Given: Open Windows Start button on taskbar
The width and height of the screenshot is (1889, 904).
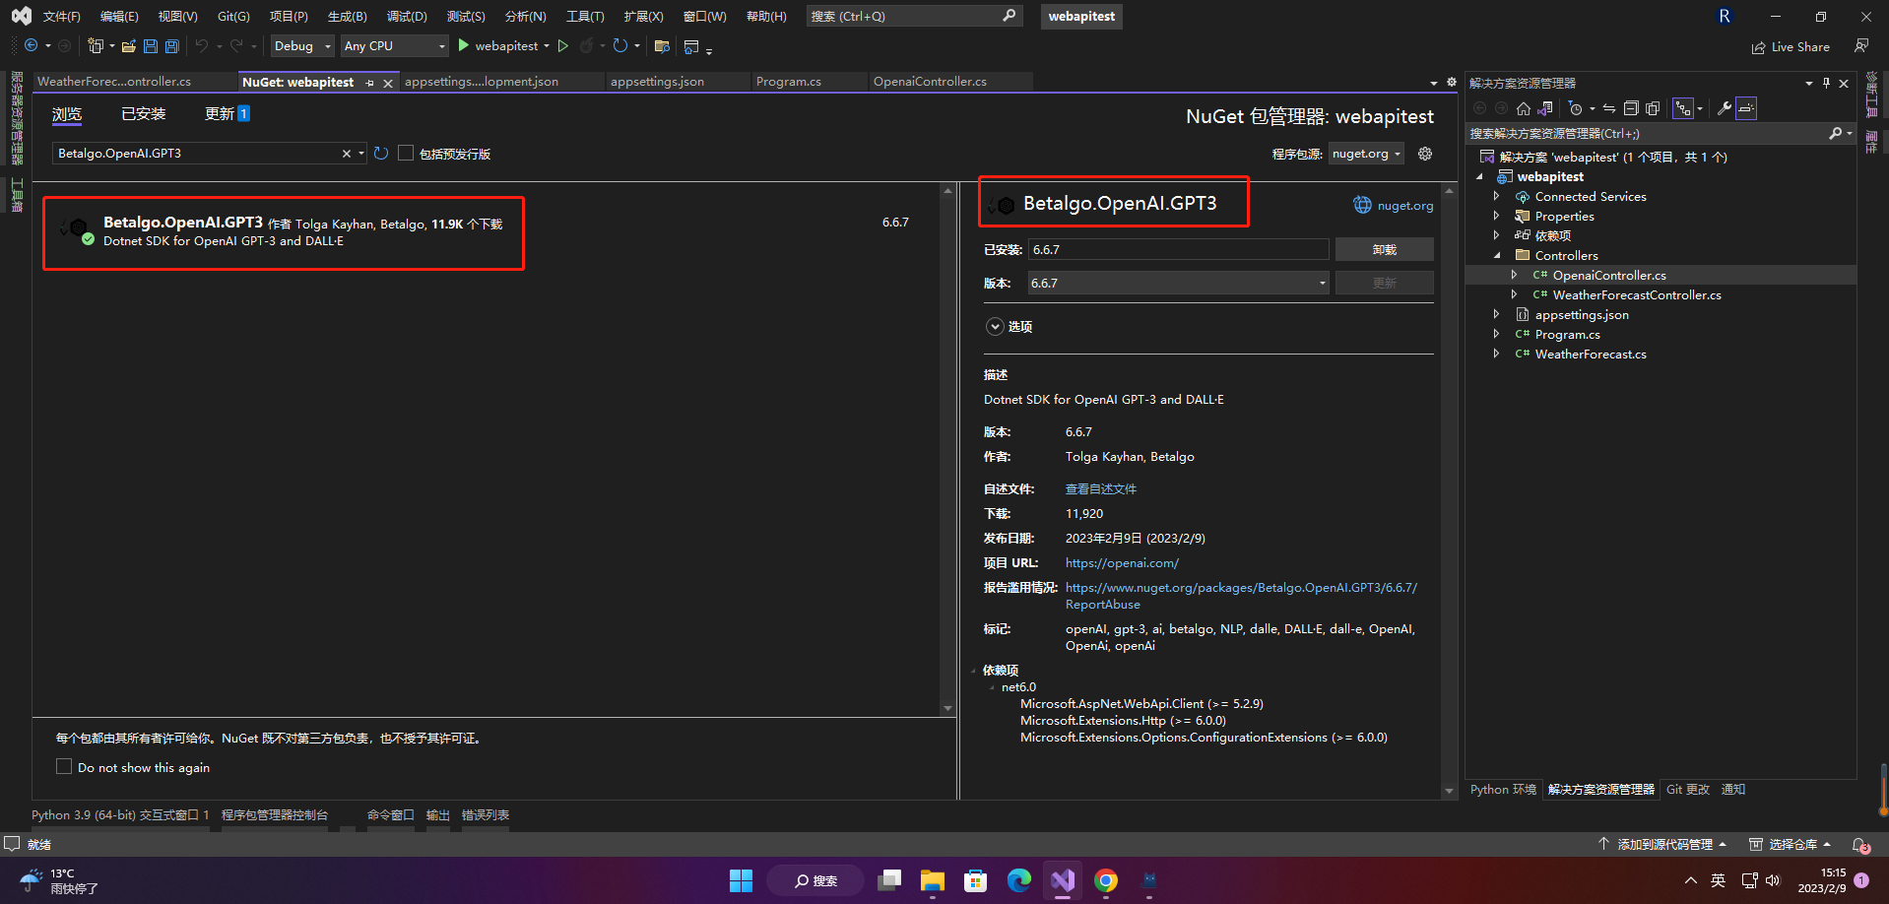Looking at the screenshot, I should pos(741,880).
